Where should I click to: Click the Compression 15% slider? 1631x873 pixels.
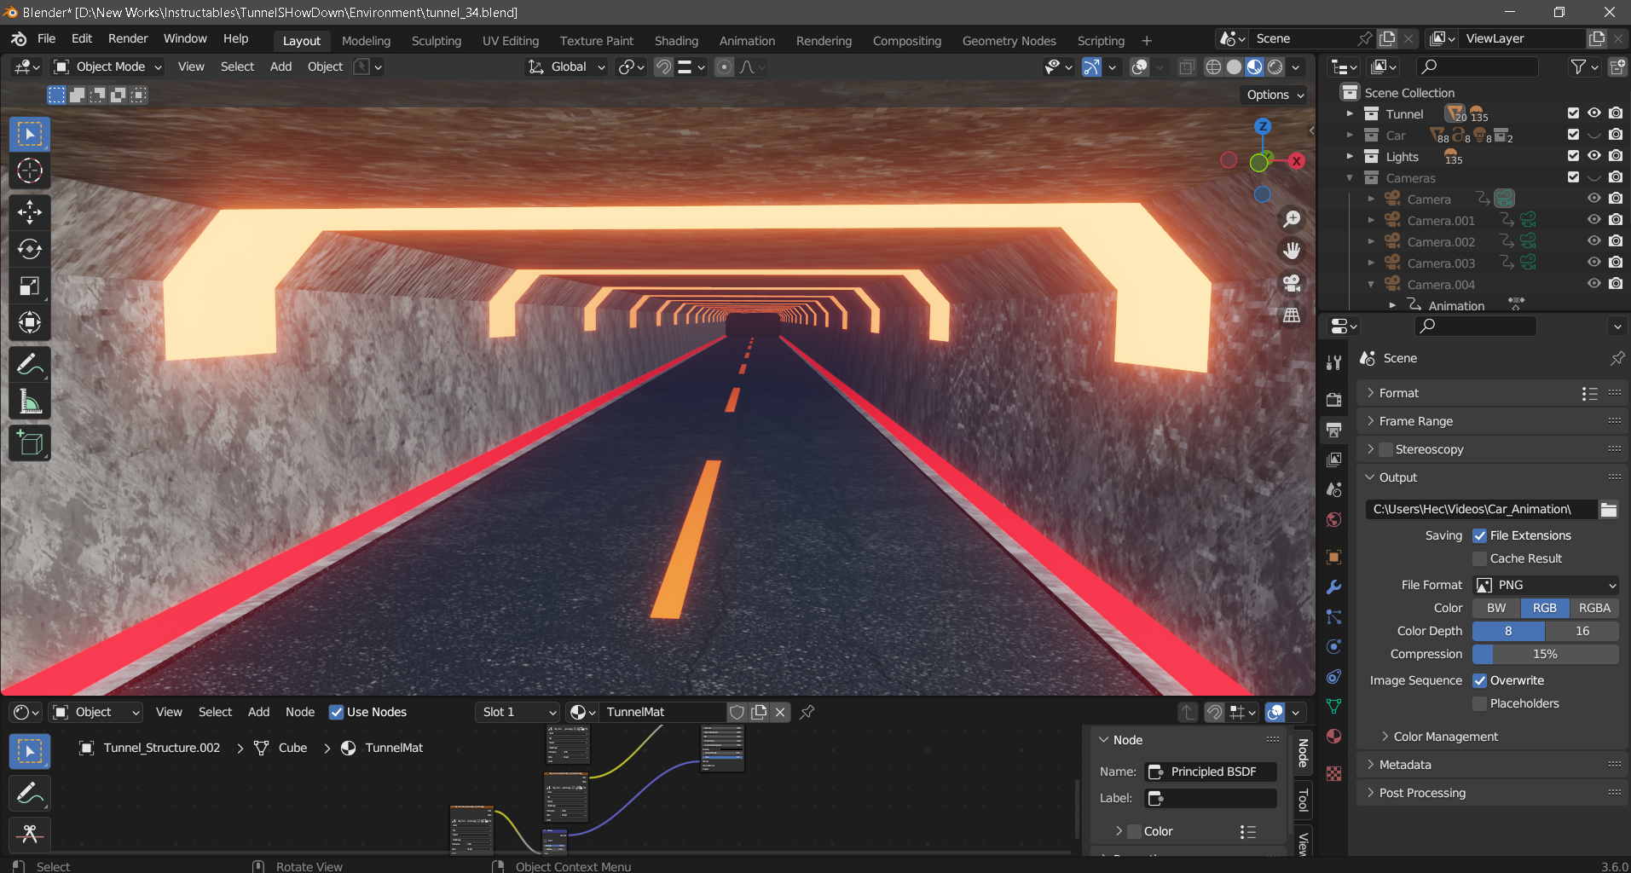[x=1546, y=654]
